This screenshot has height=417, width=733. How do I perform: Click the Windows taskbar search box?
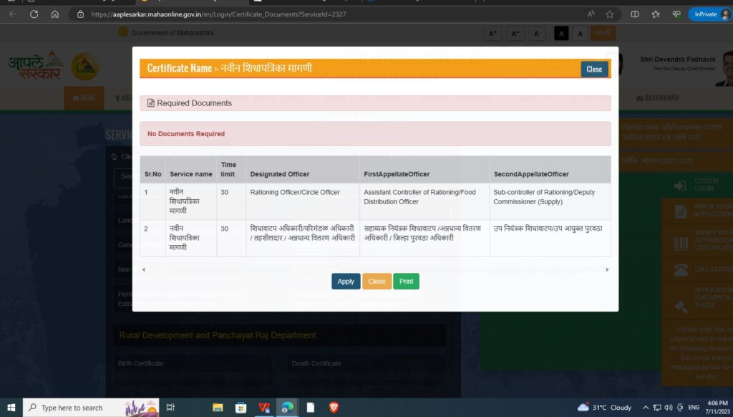coord(79,407)
